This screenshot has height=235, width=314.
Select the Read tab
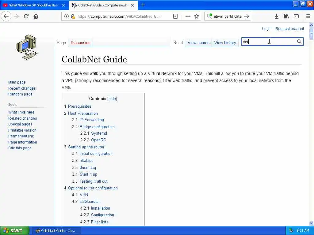click(x=178, y=43)
